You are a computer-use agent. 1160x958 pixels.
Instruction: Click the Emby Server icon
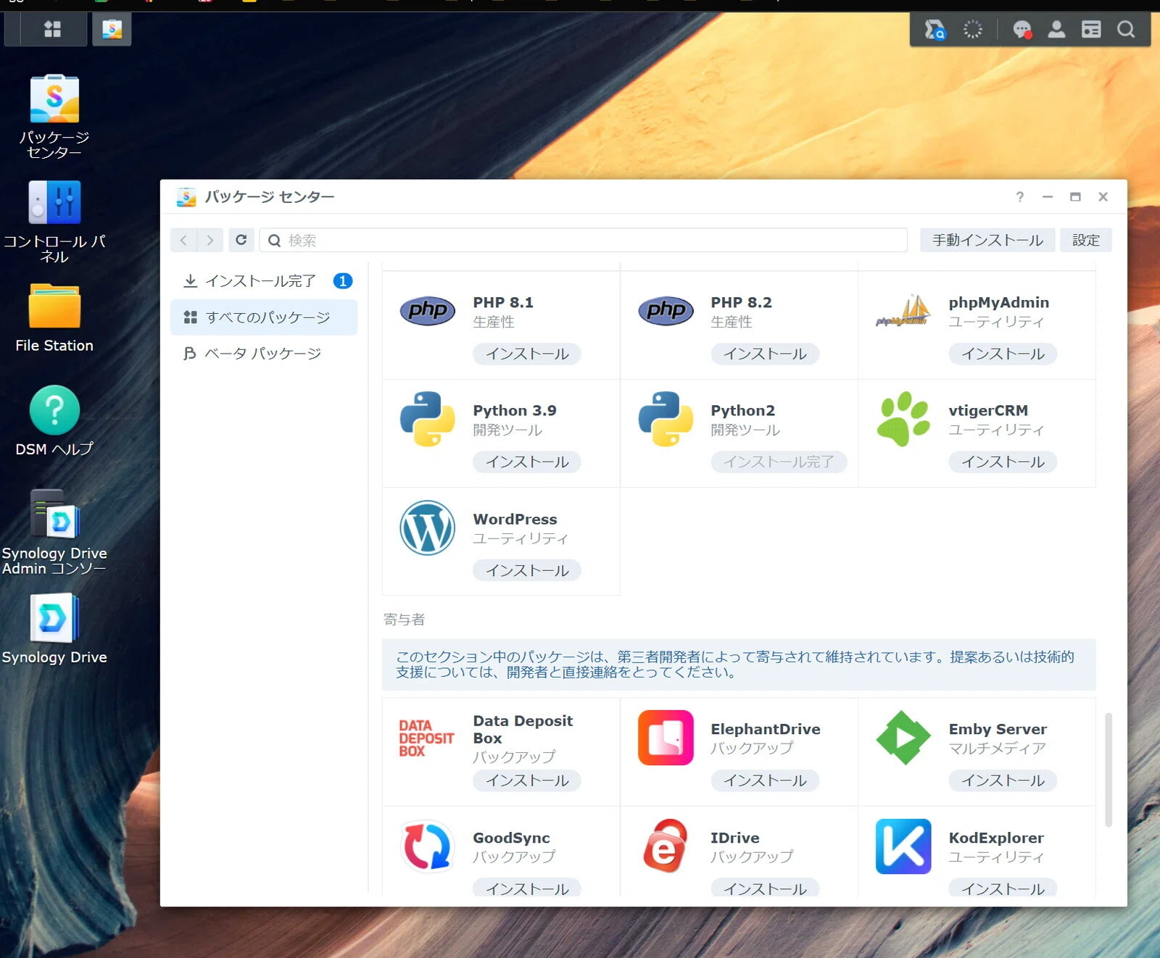point(903,738)
